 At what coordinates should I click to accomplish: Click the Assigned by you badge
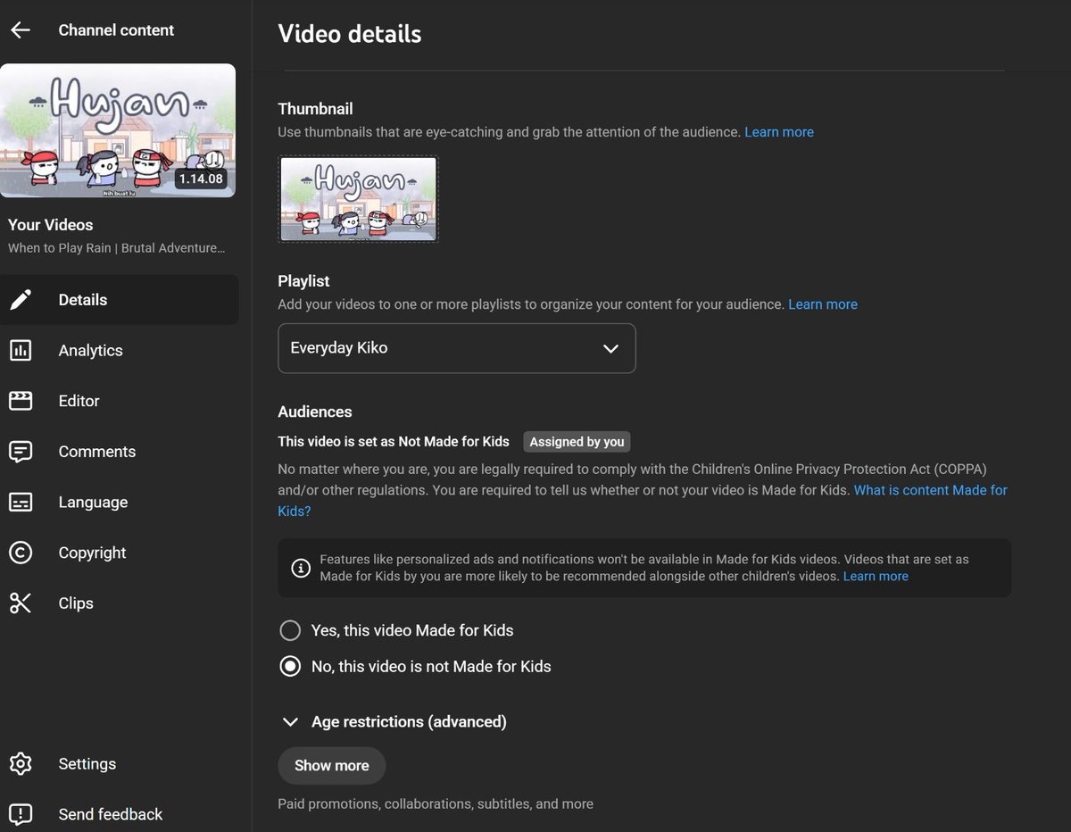(x=577, y=442)
